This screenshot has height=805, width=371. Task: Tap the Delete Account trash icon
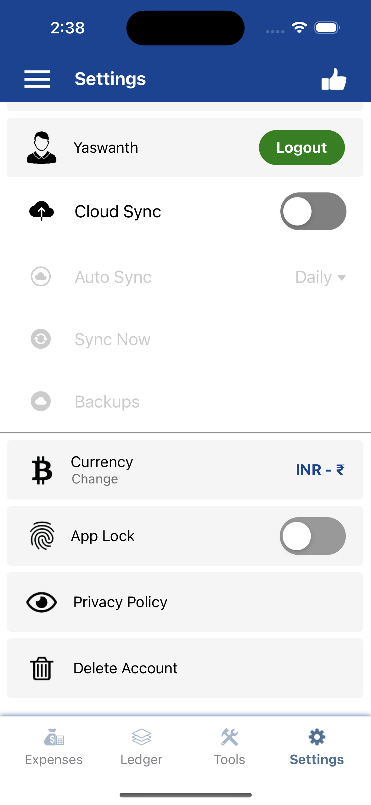(42, 668)
